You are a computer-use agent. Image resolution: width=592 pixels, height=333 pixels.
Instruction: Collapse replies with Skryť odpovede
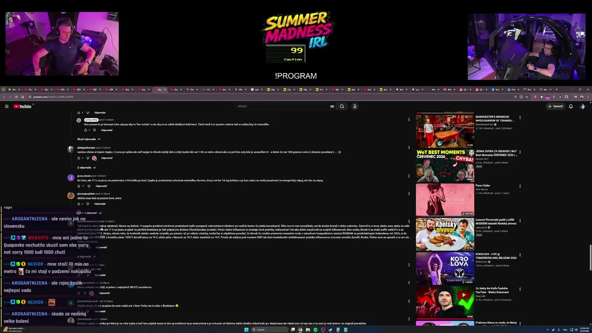point(89,139)
